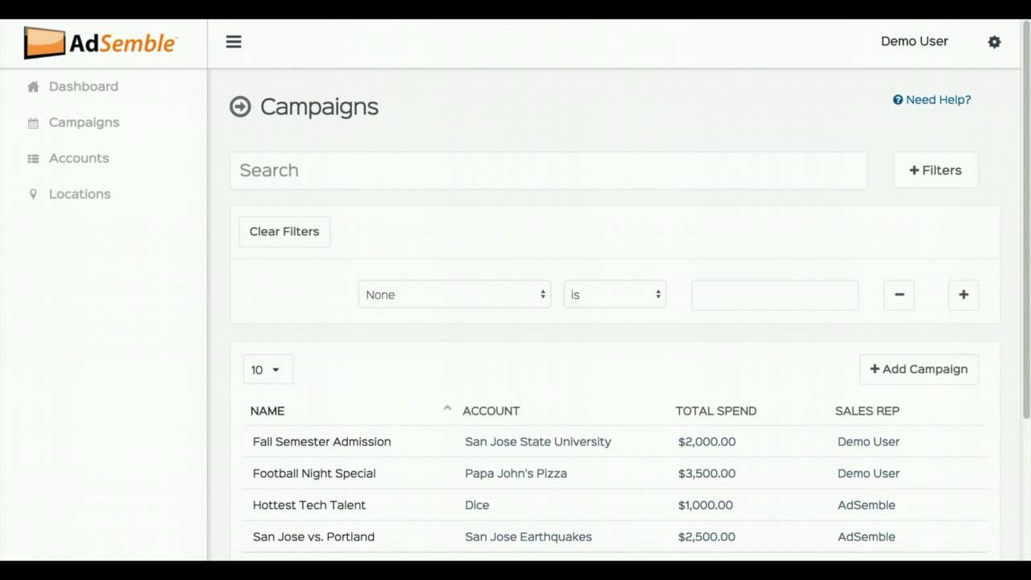Screen dimensions: 1031x580
Task: Click the Add Campaign button
Action: (x=919, y=369)
